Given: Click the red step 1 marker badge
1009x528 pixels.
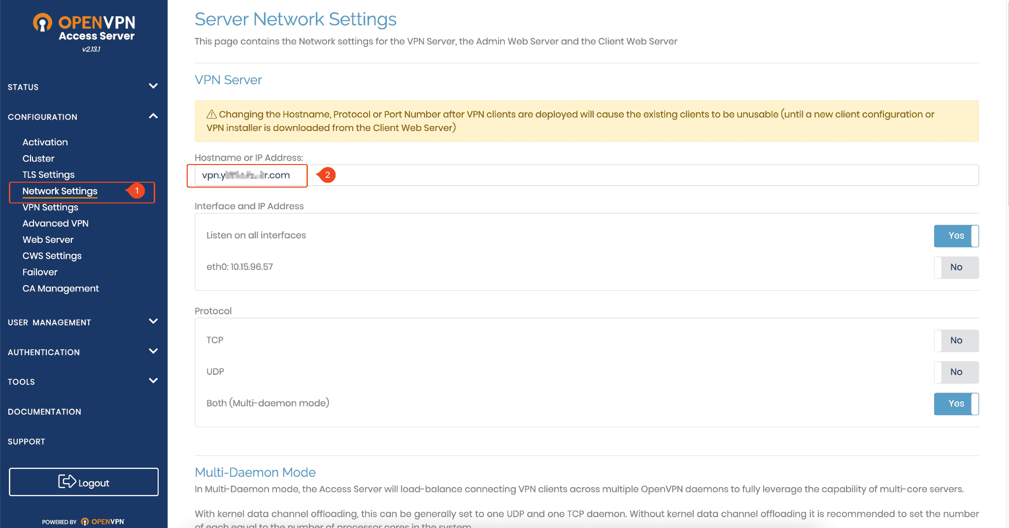Looking at the screenshot, I should [x=136, y=191].
